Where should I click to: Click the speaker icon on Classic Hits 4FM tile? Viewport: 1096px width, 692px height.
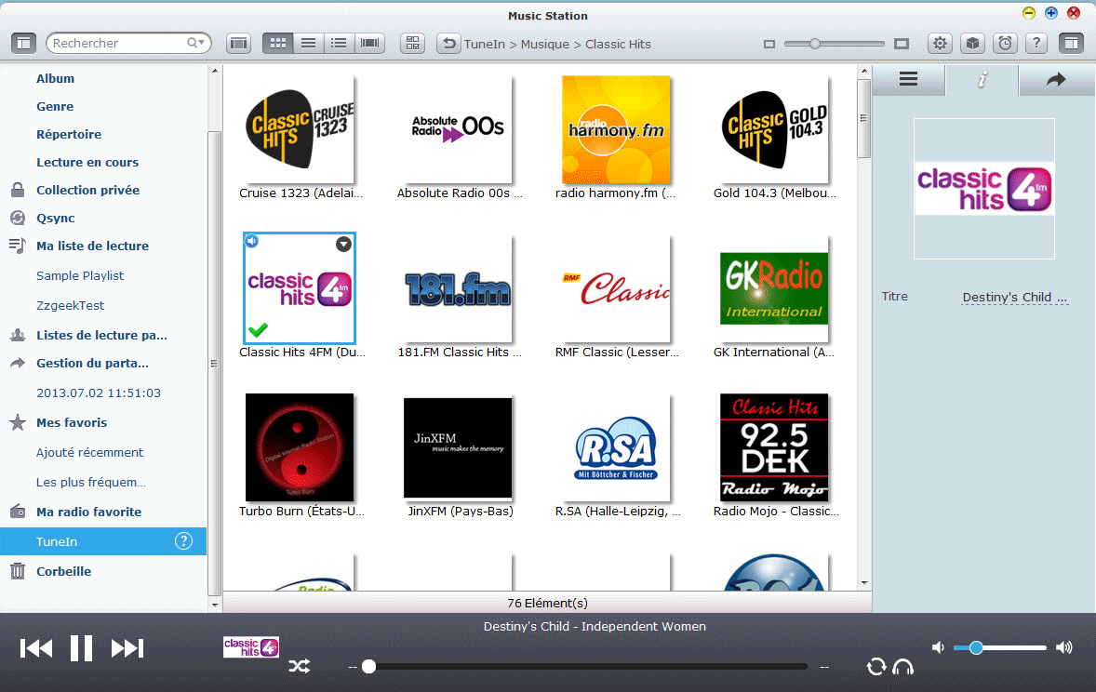click(x=251, y=241)
